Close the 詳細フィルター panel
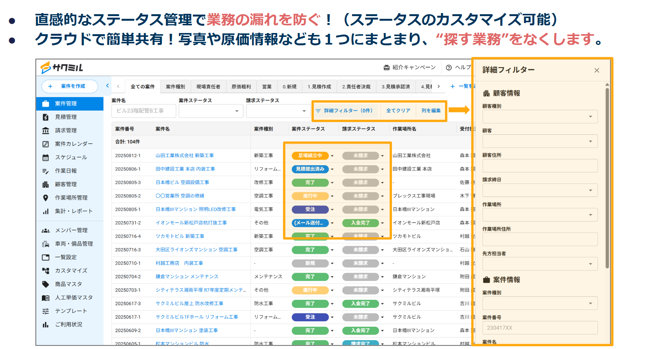The width and height of the screenshot is (653, 349). pos(597,70)
